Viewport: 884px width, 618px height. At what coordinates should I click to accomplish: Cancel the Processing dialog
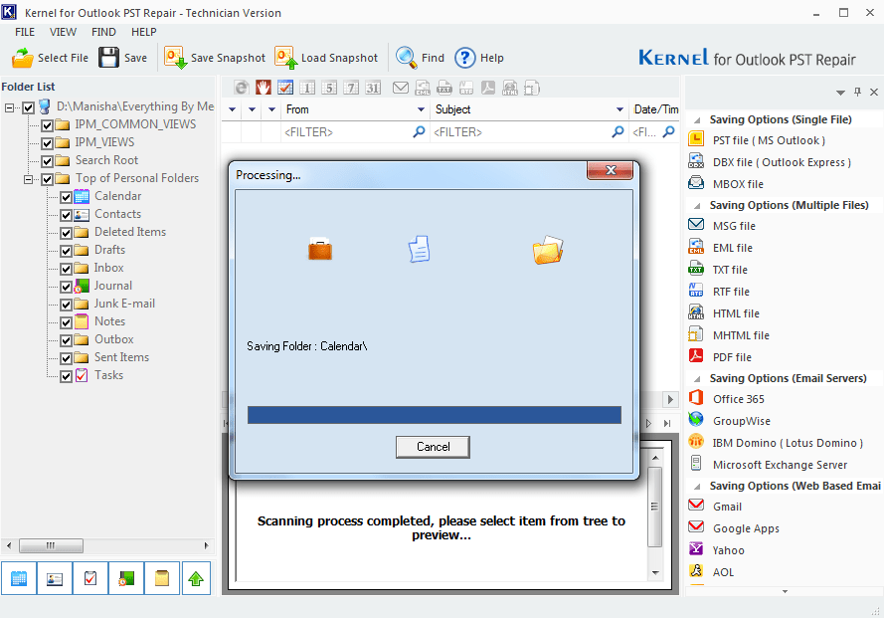[433, 447]
